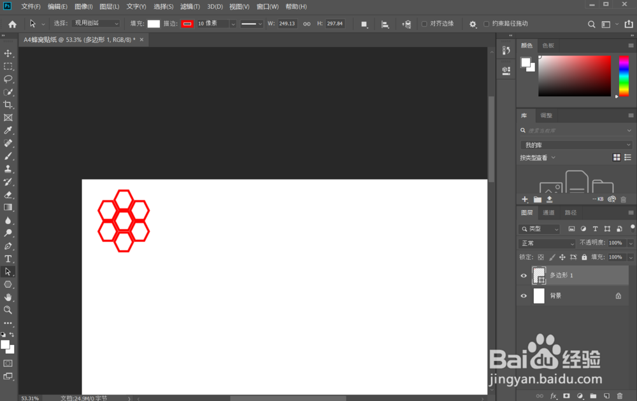Select the Blur tool
This screenshot has width=637, height=401.
8,220
